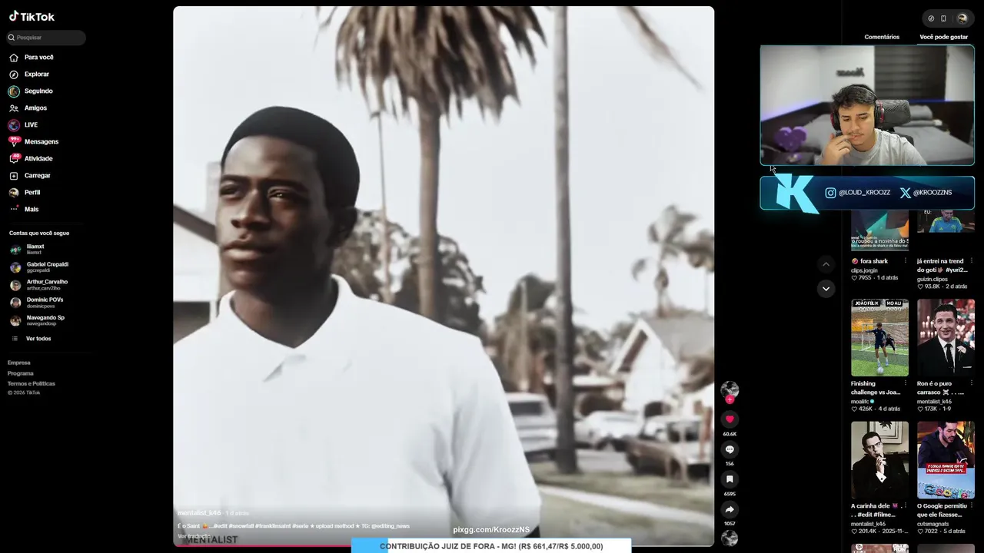Open the Explorar compass icon
Image resolution: width=984 pixels, height=553 pixels.
click(x=14, y=75)
